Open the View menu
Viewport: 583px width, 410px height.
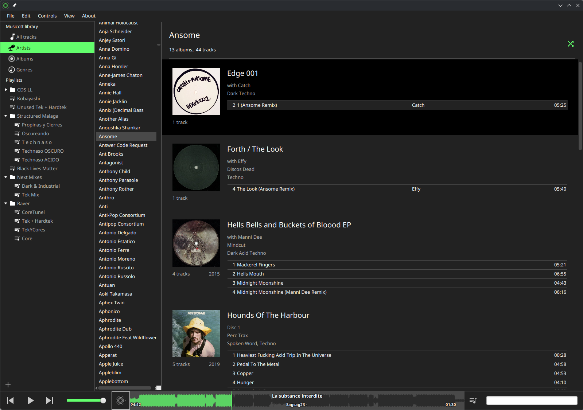[x=69, y=16]
